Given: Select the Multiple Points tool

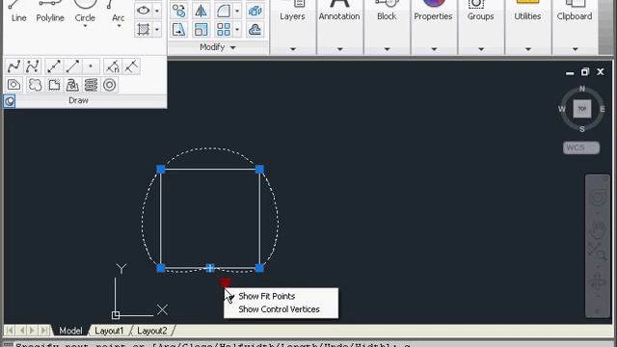Looking at the screenshot, I should (x=91, y=67).
